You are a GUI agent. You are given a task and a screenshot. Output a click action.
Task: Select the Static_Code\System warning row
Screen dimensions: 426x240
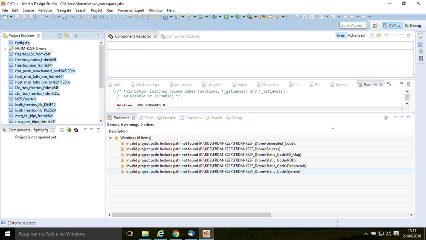click(x=260, y=171)
